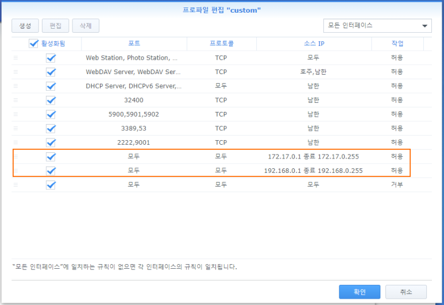Click the 편집 (Edit) button
The height and width of the screenshot is (305, 444).
pyautogui.click(x=56, y=26)
